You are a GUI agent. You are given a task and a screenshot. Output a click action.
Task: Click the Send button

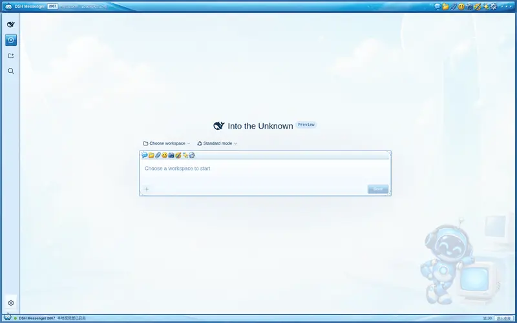[378, 189]
